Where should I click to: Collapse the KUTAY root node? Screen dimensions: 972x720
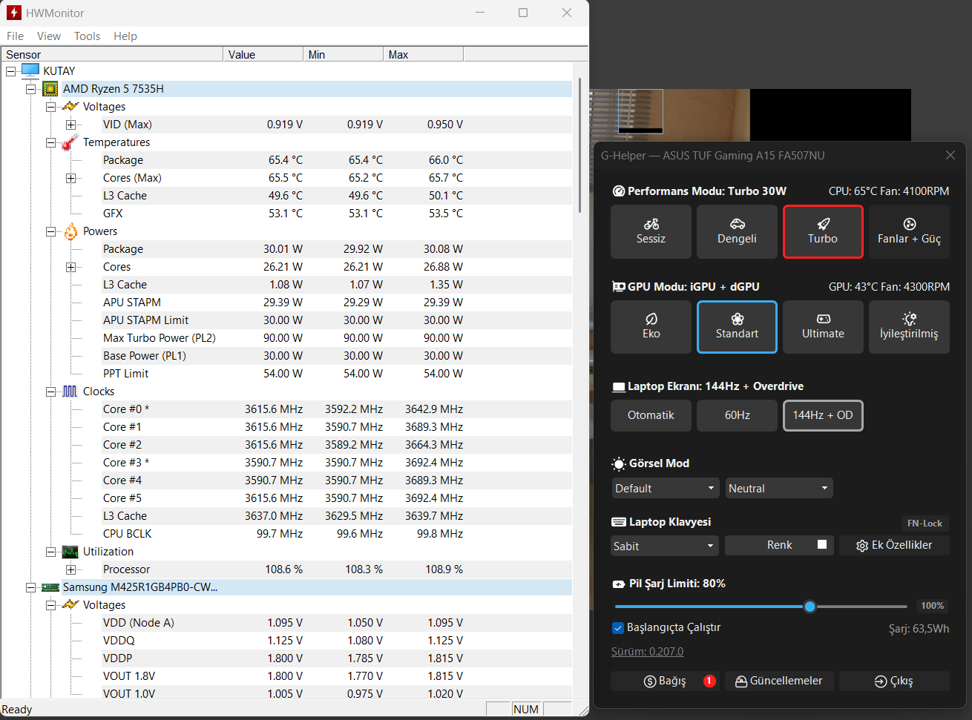[10, 71]
